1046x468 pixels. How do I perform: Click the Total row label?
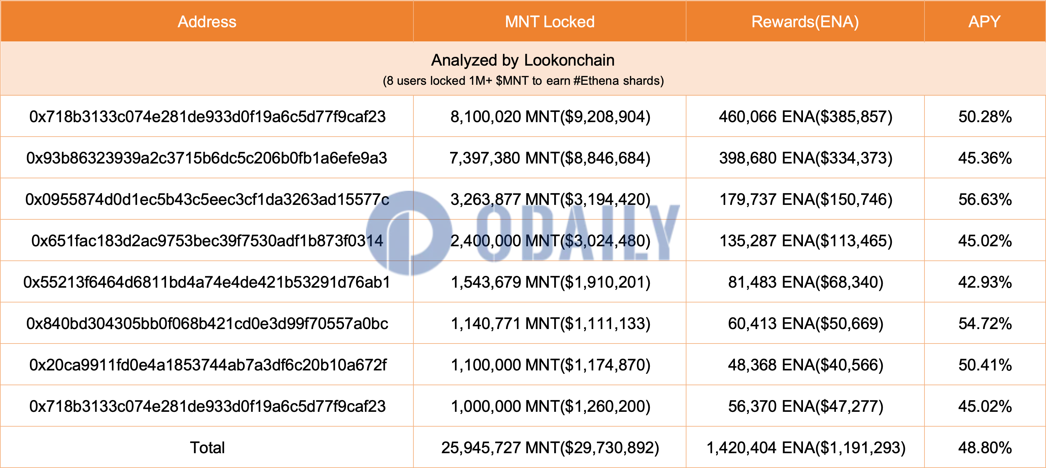pos(207,448)
